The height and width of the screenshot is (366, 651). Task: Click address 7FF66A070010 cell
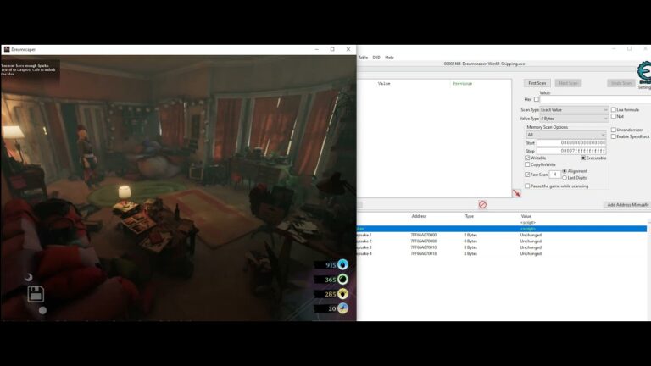click(x=424, y=247)
